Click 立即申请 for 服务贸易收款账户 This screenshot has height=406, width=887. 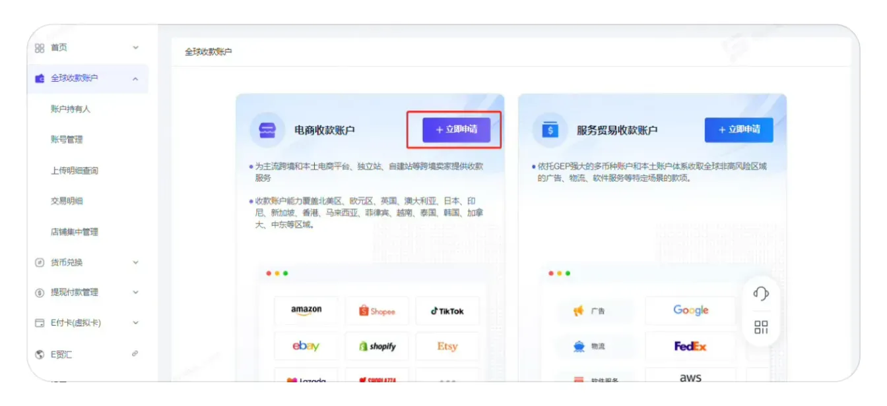coord(739,130)
